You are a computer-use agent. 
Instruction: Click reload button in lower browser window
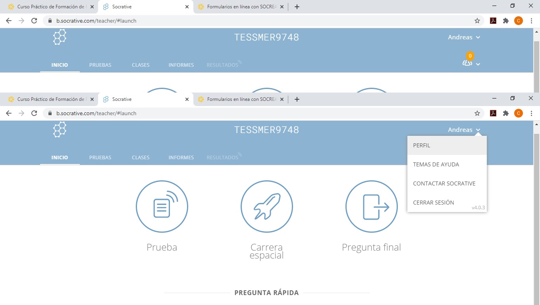[34, 113]
